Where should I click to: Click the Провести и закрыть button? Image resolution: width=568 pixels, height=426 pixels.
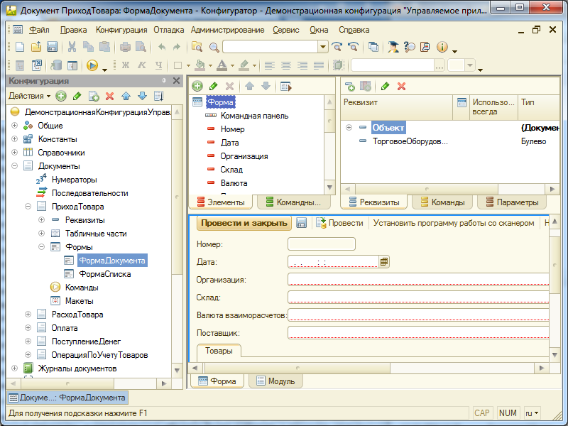point(244,223)
